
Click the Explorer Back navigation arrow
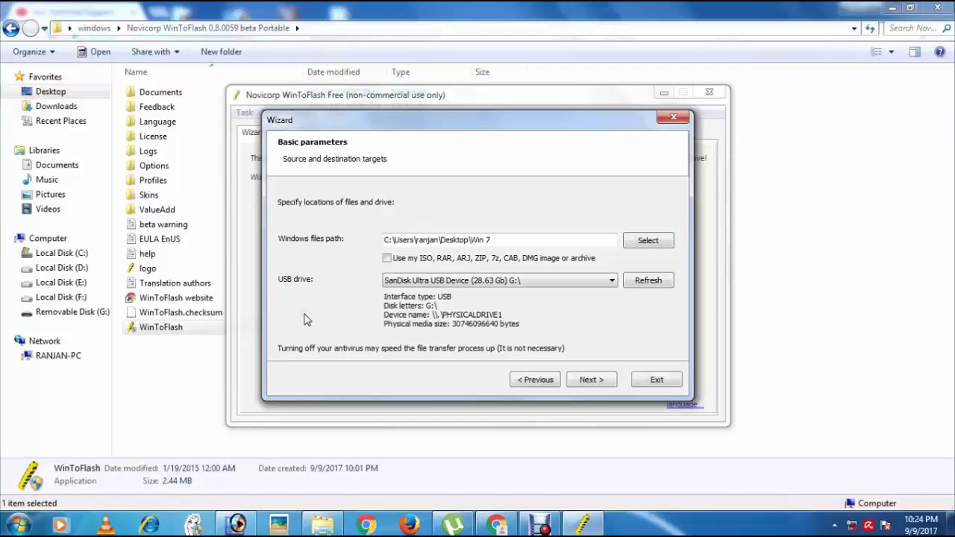(x=10, y=28)
